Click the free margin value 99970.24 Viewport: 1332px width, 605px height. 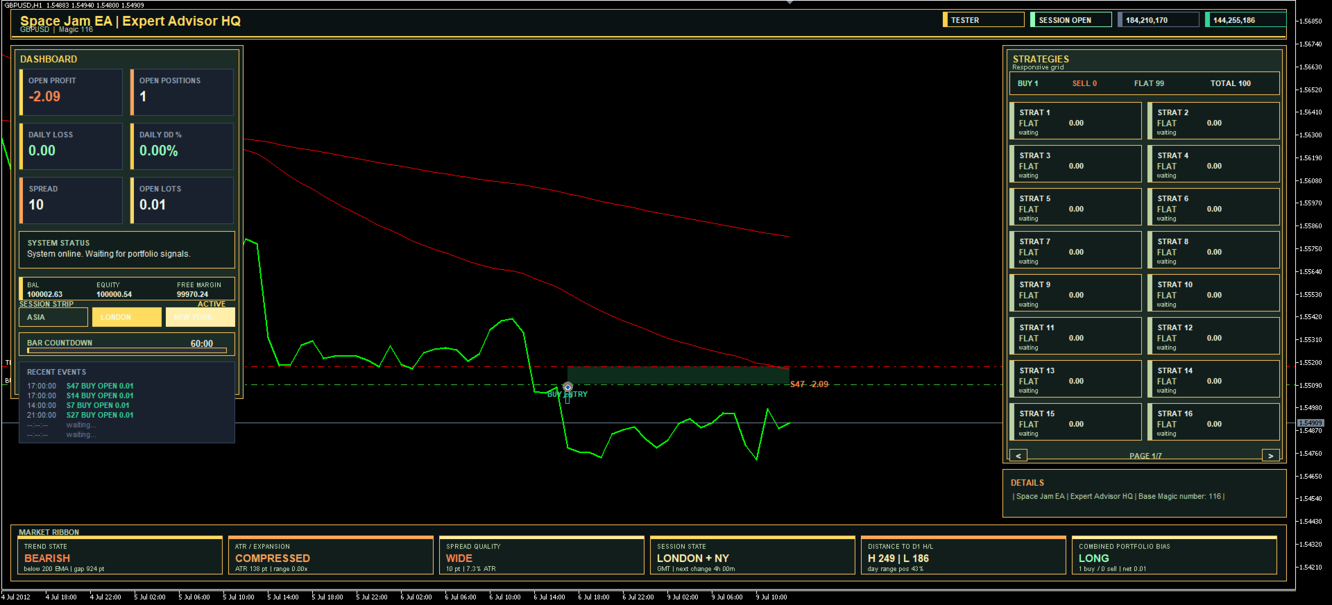[192, 294]
